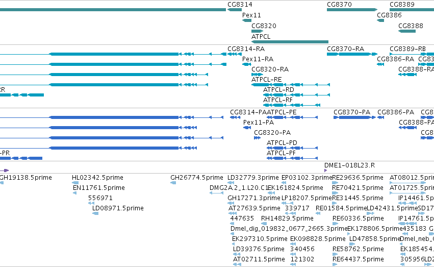Select the CG8388 gene label
This screenshot has height=267, width=434.
pos(411,26)
